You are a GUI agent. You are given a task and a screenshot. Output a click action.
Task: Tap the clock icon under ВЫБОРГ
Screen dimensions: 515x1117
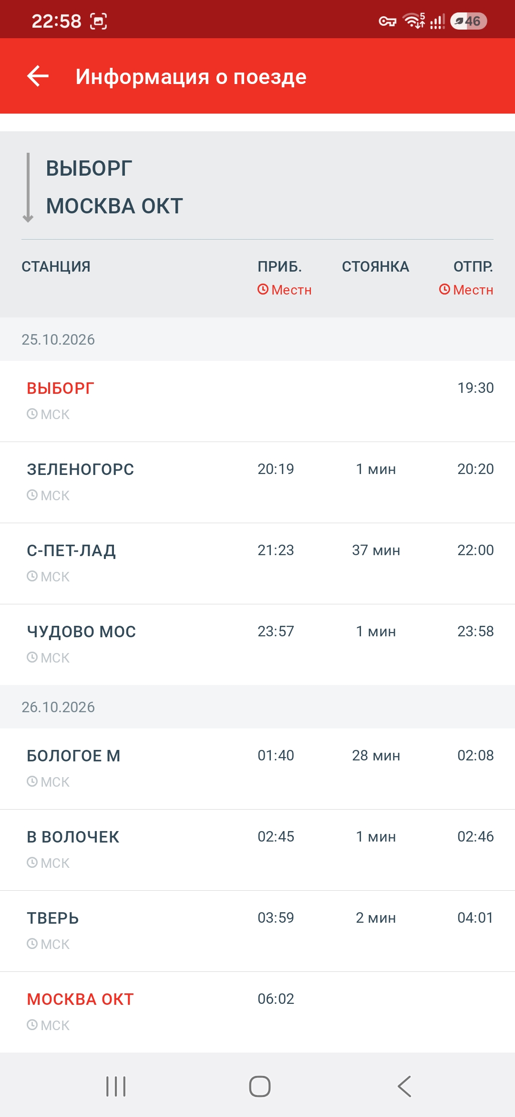32,414
